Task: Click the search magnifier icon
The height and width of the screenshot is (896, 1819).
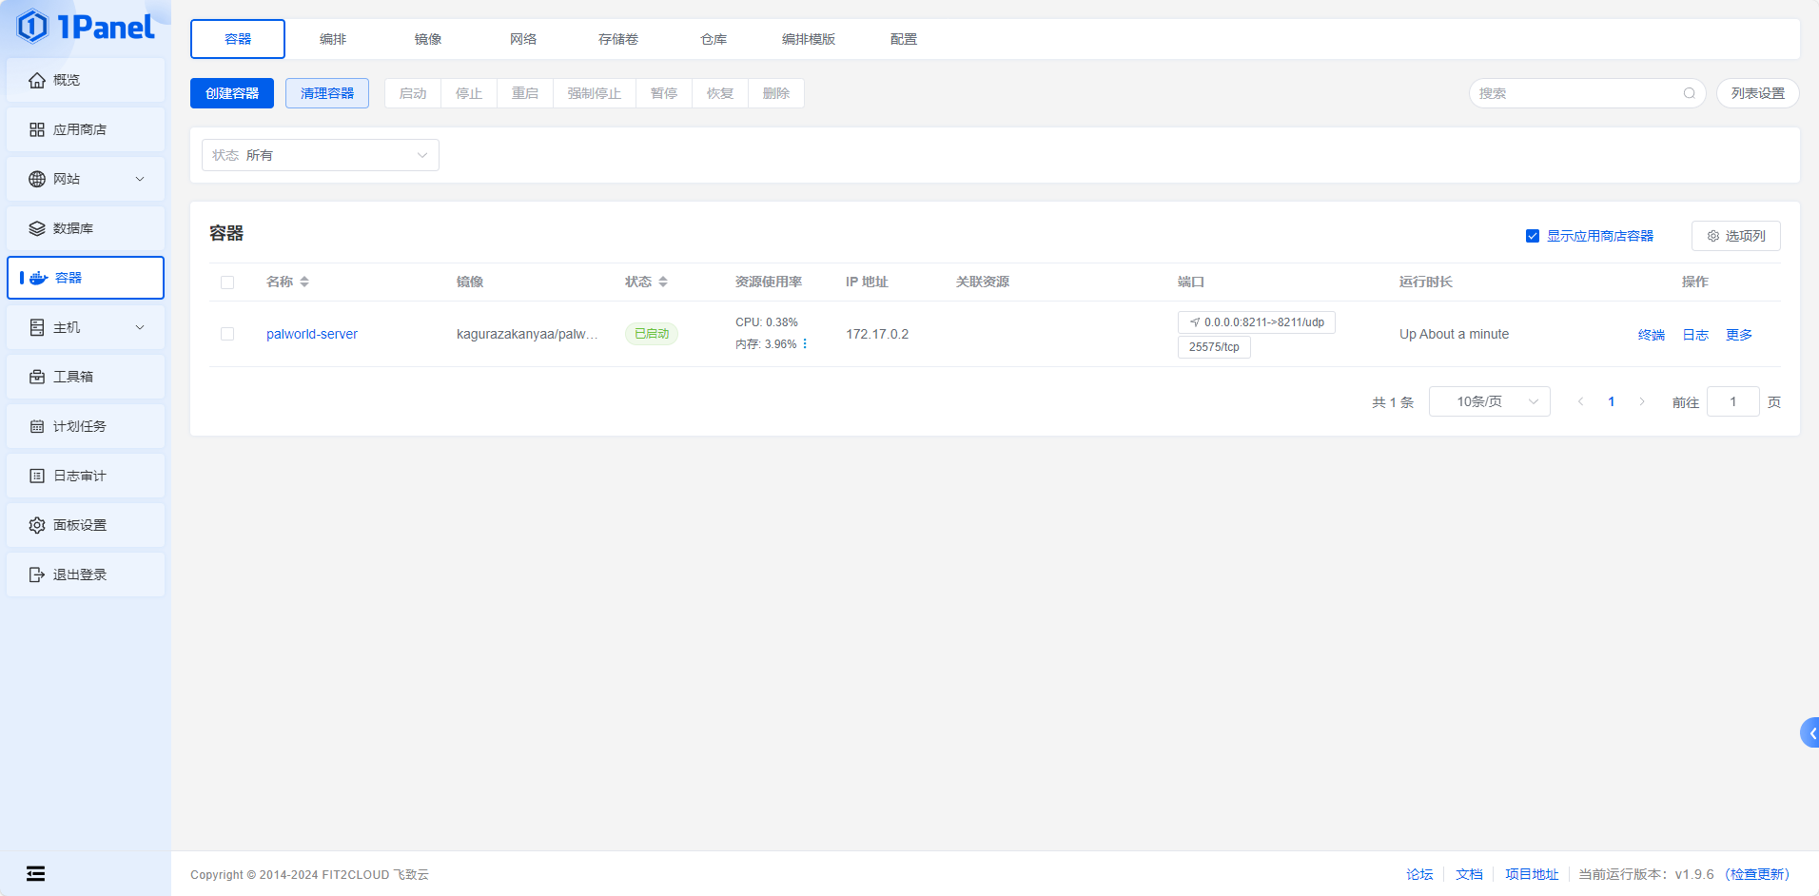Action: (x=1689, y=93)
